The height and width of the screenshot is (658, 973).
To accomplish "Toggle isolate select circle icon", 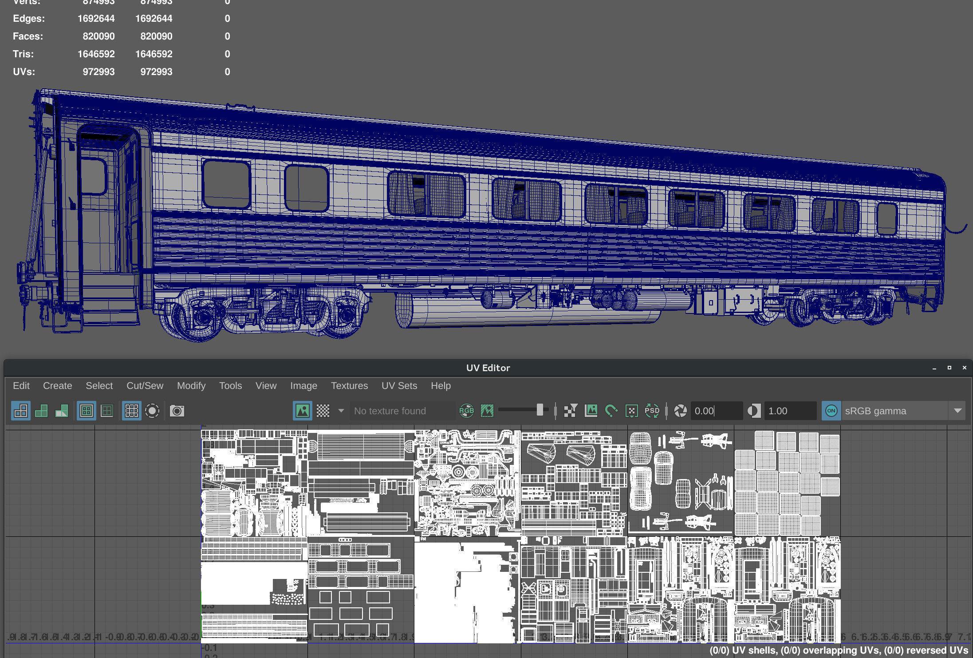I will coord(152,411).
